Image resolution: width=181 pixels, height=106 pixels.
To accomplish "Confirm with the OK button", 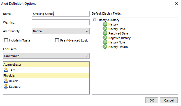I will [152, 100].
